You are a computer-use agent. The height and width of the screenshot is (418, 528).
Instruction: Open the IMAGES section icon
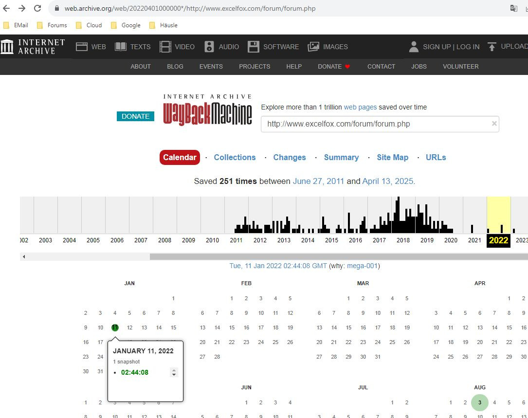[313, 47]
